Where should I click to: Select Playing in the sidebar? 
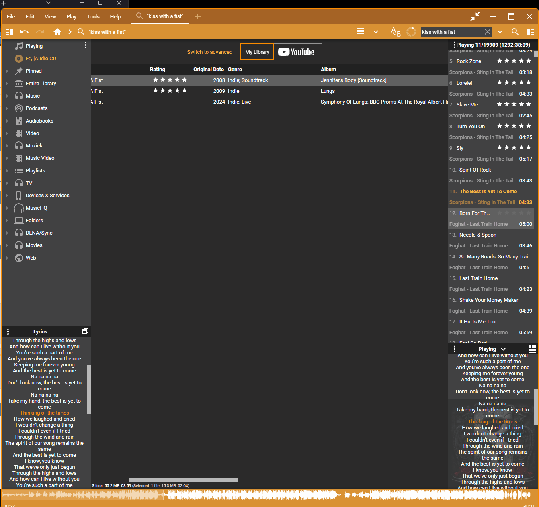[x=34, y=46]
